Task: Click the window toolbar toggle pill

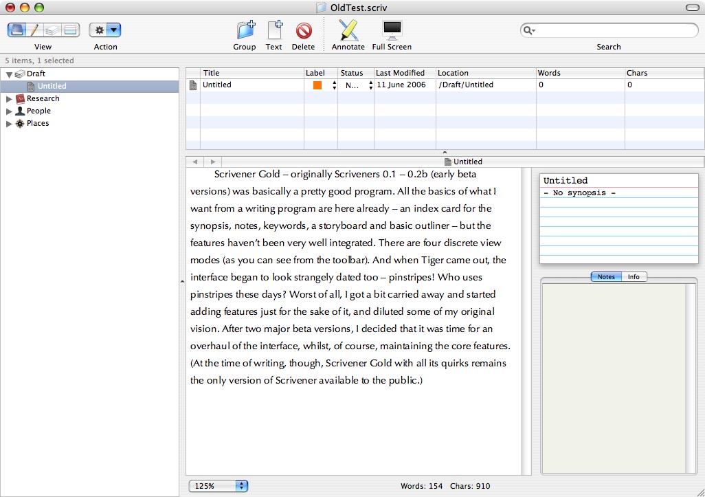Action: click(692, 8)
